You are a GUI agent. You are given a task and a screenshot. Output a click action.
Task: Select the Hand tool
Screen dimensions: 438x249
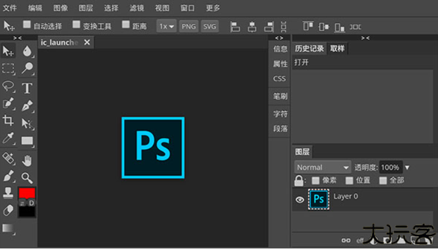(27, 160)
